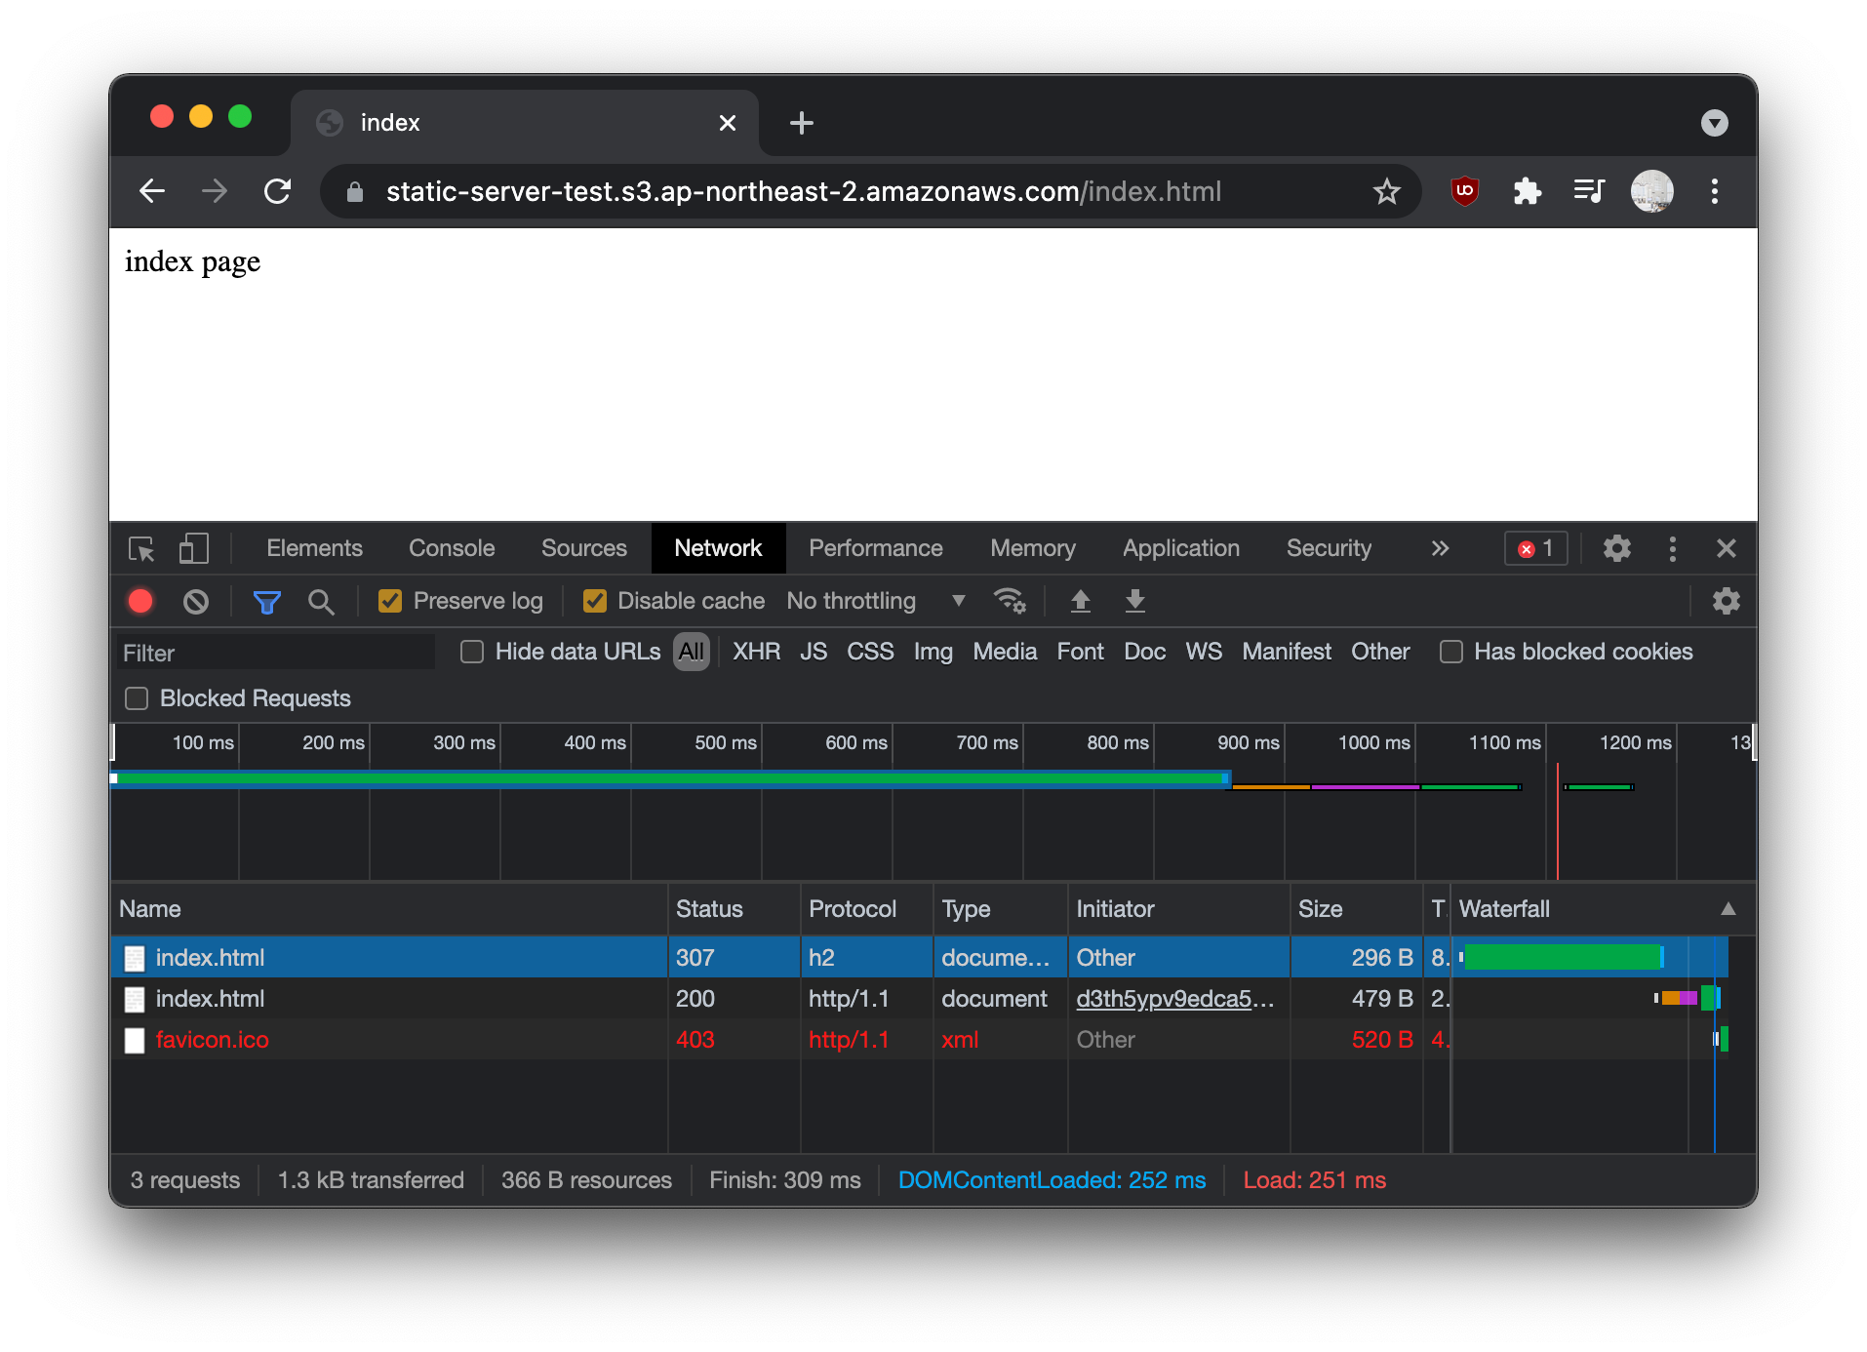Open the Extensions puzzle piece menu
The image size is (1867, 1352).
click(x=1527, y=191)
